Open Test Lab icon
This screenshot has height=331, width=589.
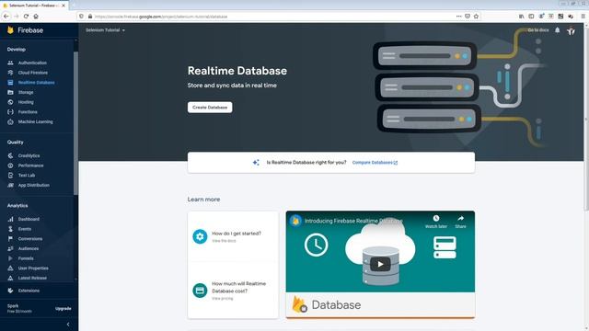point(10,176)
